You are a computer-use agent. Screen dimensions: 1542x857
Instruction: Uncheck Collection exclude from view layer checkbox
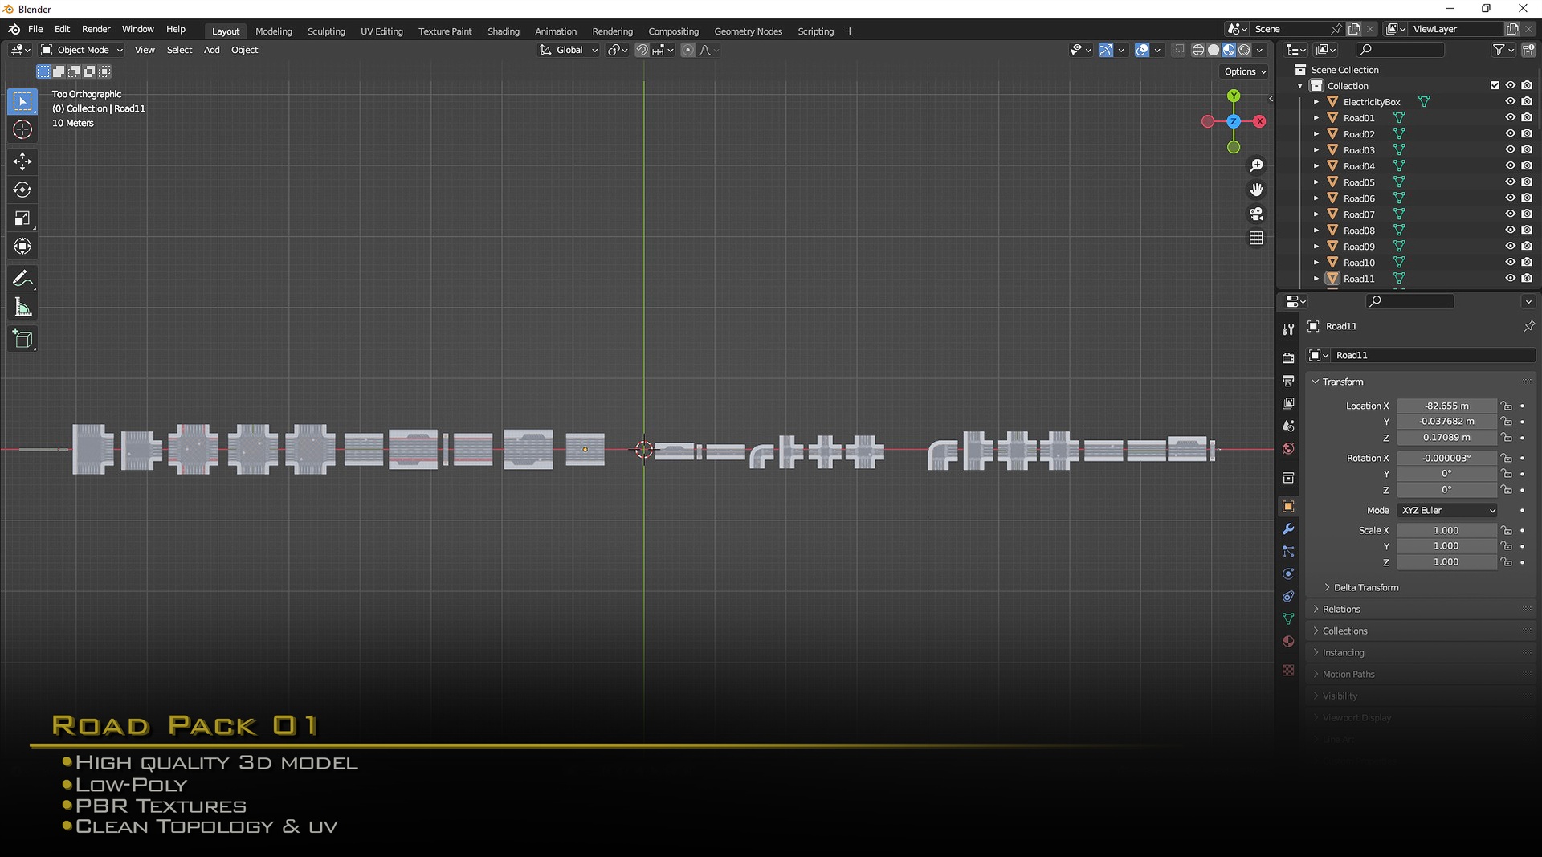1495,85
